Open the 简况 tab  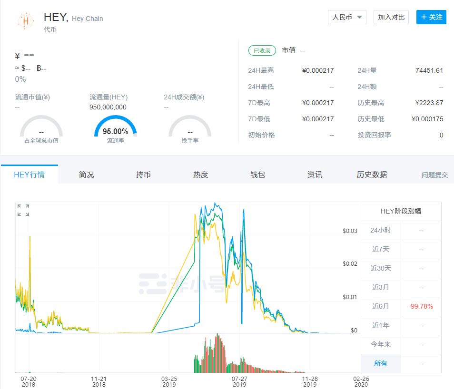[x=86, y=175]
